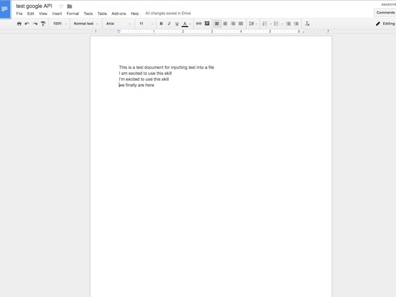This screenshot has width=396, height=297.
Task: Clear text formatting
Action: coord(307,24)
